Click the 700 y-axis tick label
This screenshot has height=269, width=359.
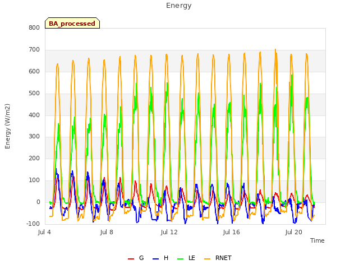click(34, 50)
